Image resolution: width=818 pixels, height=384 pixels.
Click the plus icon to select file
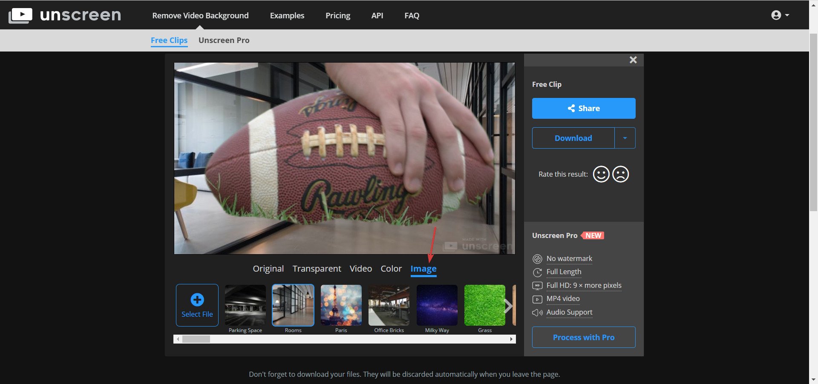point(197,300)
